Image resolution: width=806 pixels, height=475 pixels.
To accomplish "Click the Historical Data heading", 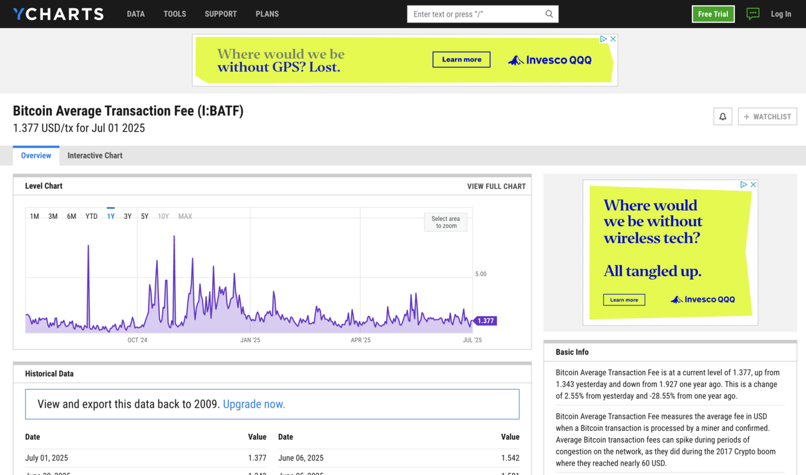I will point(49,374).
